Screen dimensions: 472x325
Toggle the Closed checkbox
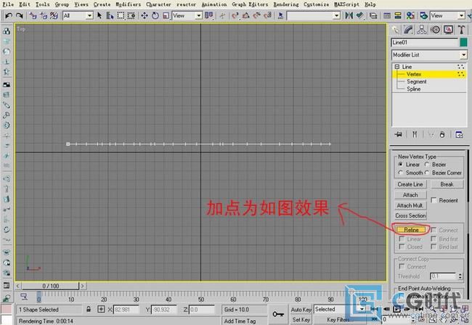point(402,247)
